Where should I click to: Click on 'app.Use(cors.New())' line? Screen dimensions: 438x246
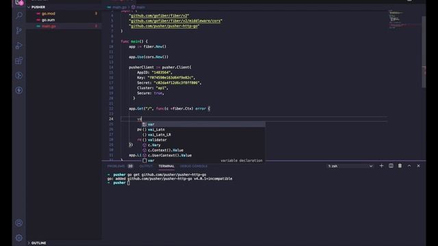[149, 57]
